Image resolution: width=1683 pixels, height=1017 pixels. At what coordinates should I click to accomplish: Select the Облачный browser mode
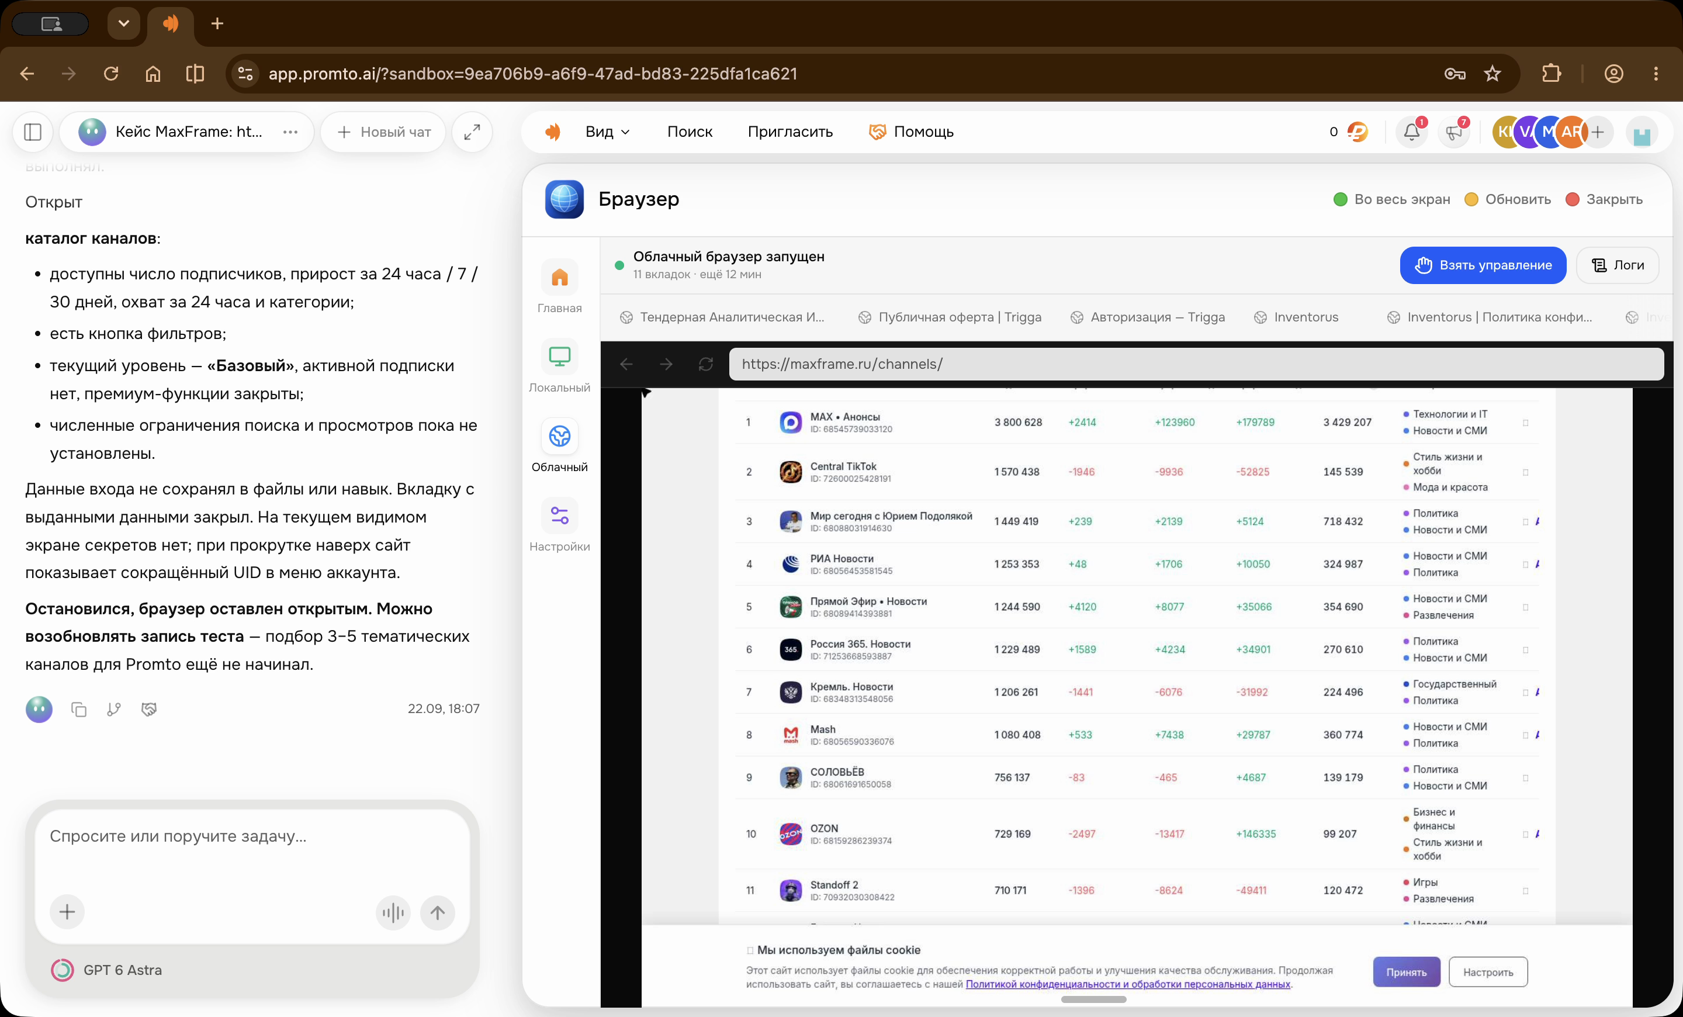[x=559, y=445]
